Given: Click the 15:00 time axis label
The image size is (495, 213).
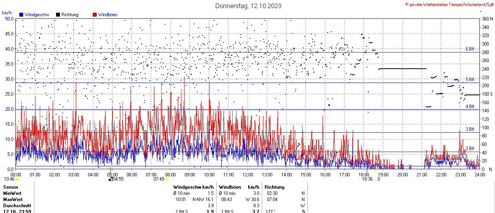Looking at the screenshot, I should tap(306, 174).
